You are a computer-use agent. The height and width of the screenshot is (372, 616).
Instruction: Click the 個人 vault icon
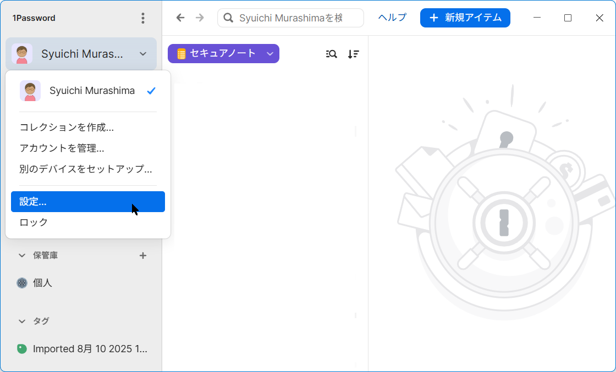(22, 283)
